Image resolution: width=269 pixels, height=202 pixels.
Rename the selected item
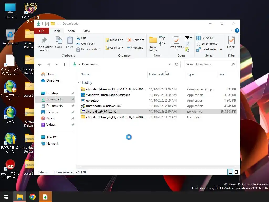pyautogui.click(x=135, y=48)
